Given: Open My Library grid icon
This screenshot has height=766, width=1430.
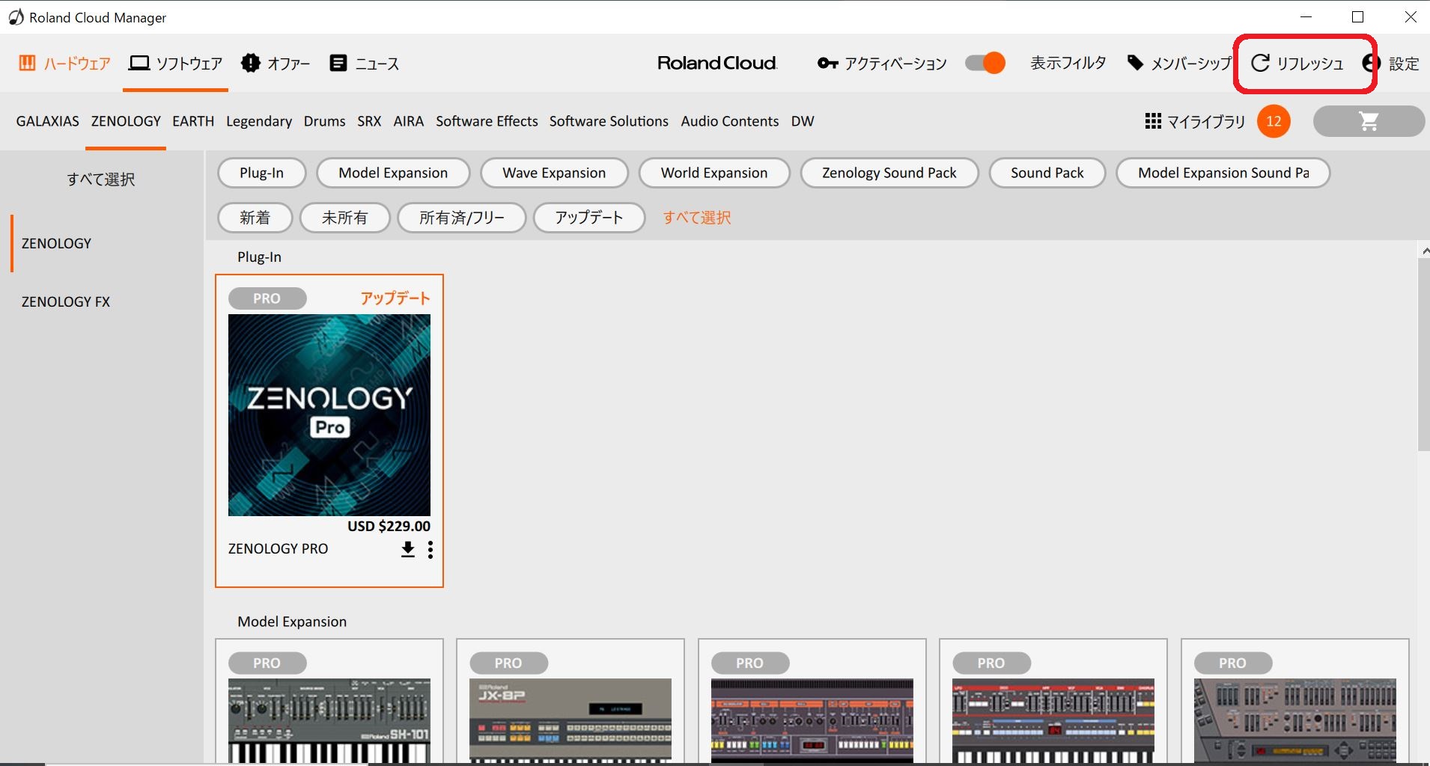Looking at the screenshot, I should 1153,121.
